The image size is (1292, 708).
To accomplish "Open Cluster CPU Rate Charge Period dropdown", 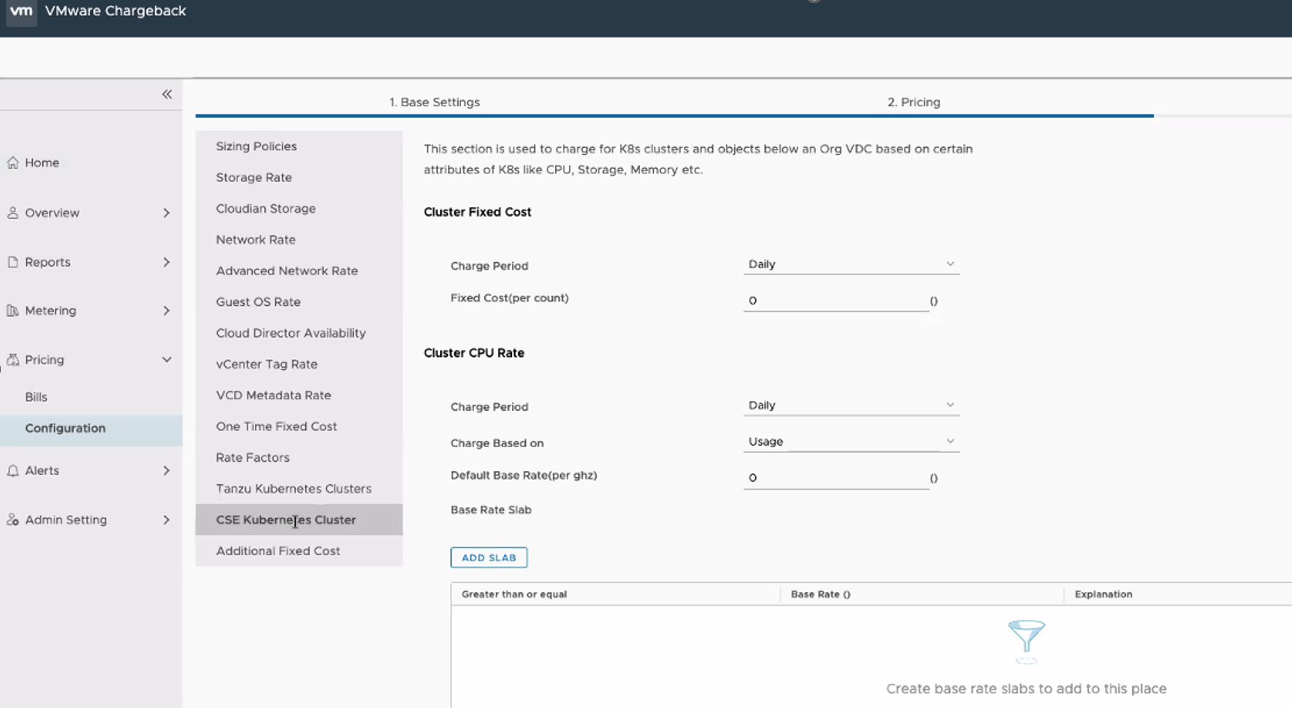I will (x=850, y=405).
